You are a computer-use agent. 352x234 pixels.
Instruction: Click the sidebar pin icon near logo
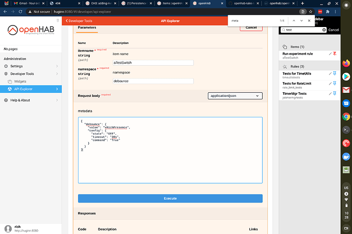(58, 20)
